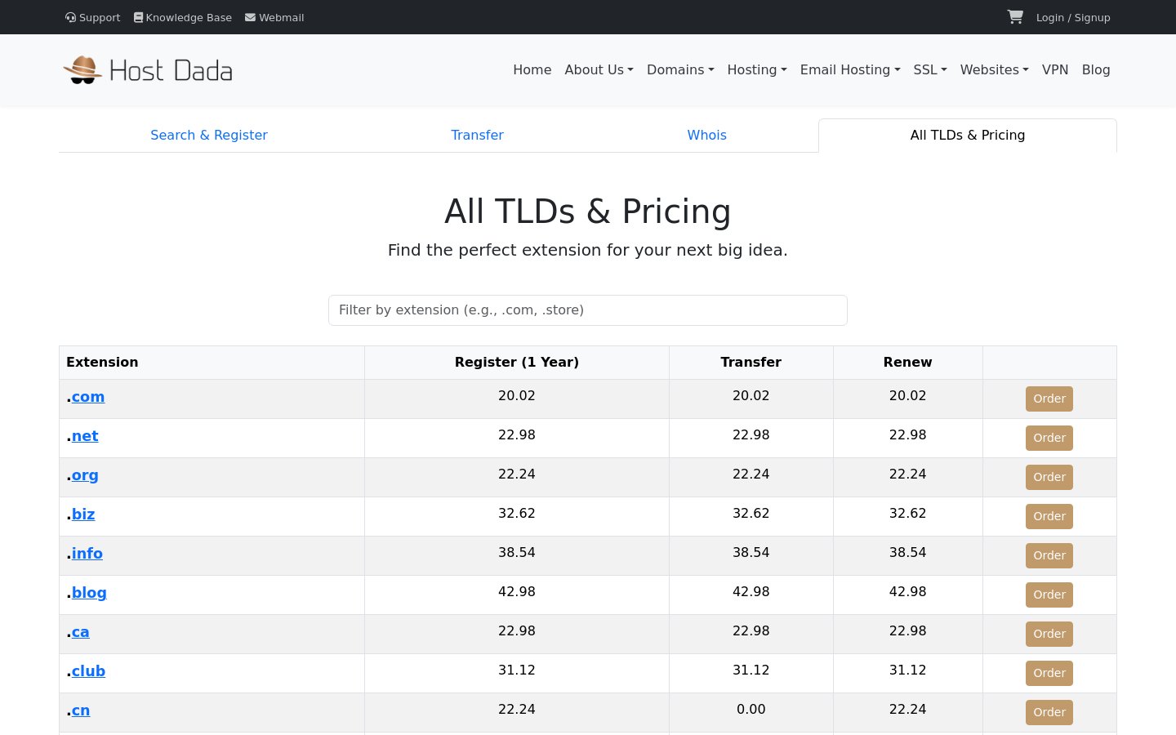This screenshot has height=735, width=1176.
Task: Click the Register (1 Year) column header
Action: tap(517, 363)
